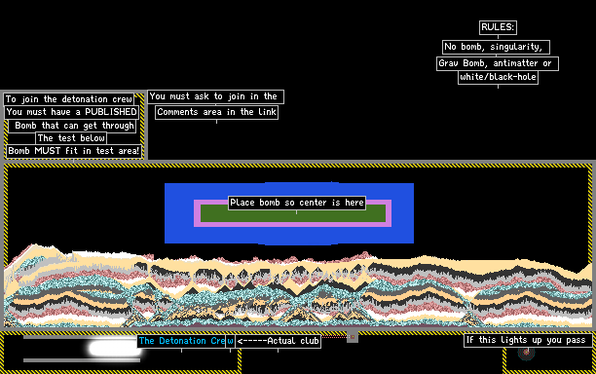Click the glowing white blob at bottom left
The image size is (596, 374).
(x=114, y=348)
